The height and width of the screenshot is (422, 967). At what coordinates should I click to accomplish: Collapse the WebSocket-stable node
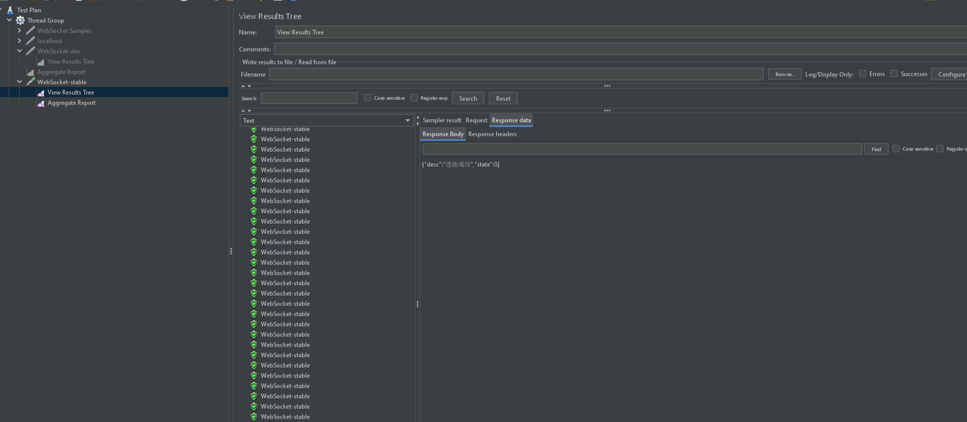[20, 82]
